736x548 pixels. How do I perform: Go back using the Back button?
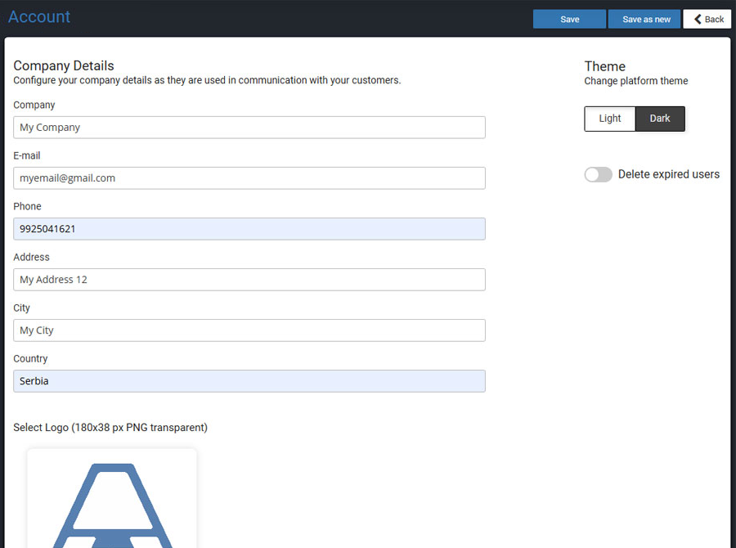(x=707, y=20)
